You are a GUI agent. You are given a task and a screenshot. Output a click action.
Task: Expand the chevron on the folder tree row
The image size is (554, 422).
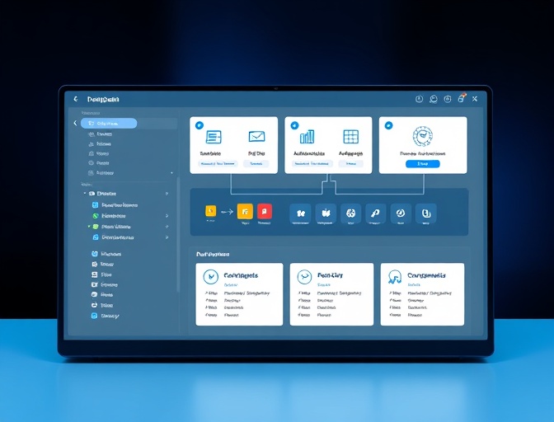167,194
